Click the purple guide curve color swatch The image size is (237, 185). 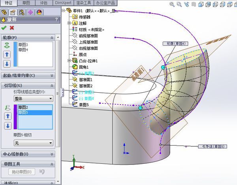15,117
